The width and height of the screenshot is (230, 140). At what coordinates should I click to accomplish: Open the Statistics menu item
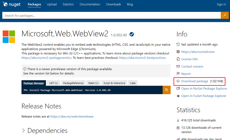pyautogui.click(x=68, y=4)
